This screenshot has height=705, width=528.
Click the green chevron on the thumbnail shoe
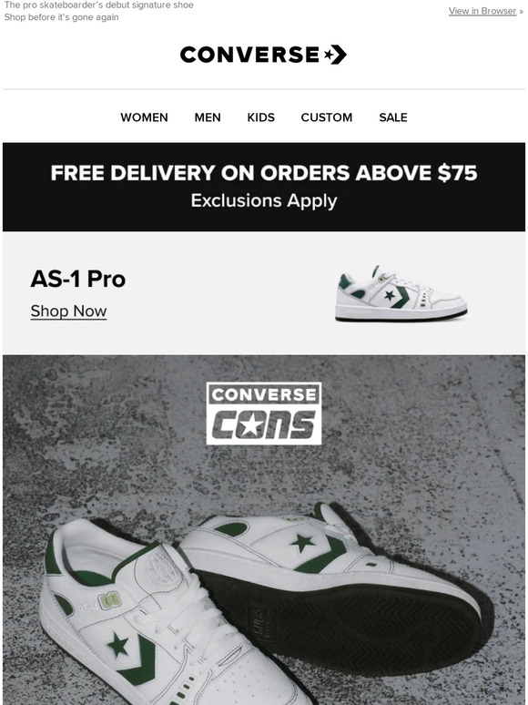tap(401, 296)
